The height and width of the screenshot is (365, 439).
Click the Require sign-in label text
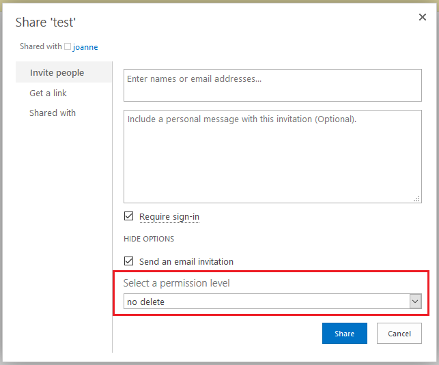point(169,217)
